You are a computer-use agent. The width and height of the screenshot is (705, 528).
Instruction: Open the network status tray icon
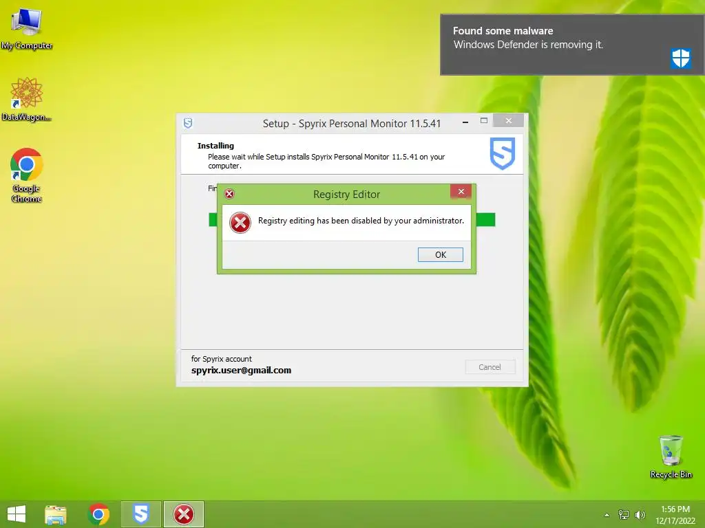pyautogui.click(x=624, y=514)
